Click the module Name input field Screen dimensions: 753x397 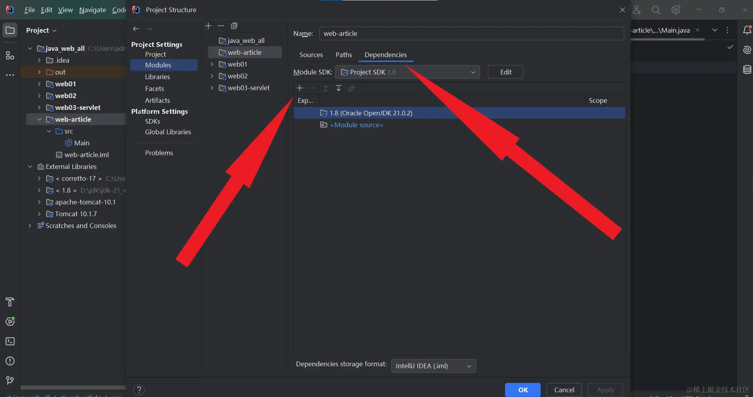472,33
